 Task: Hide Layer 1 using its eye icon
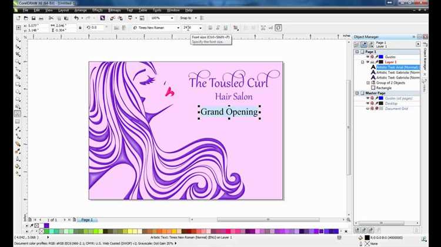367,62
